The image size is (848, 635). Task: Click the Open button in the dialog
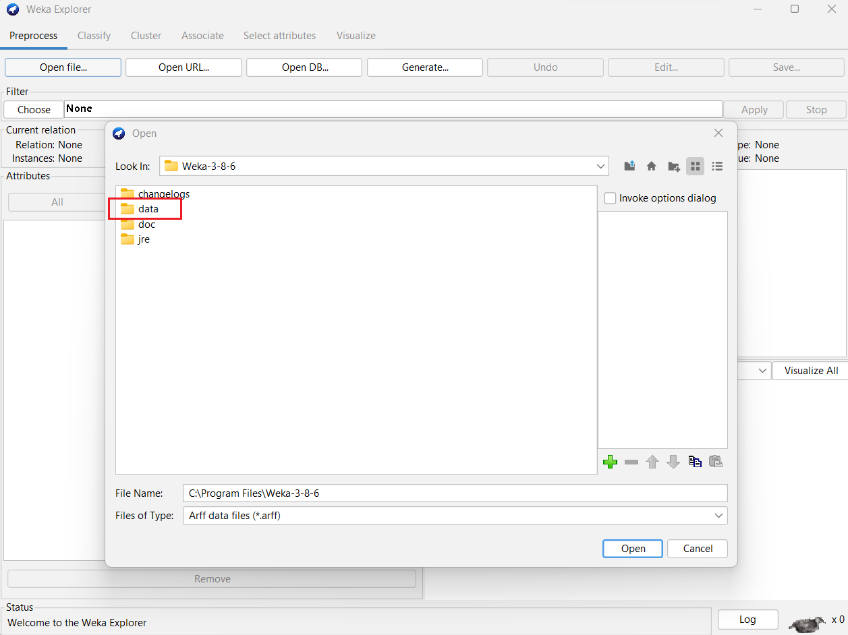point(633,549)
